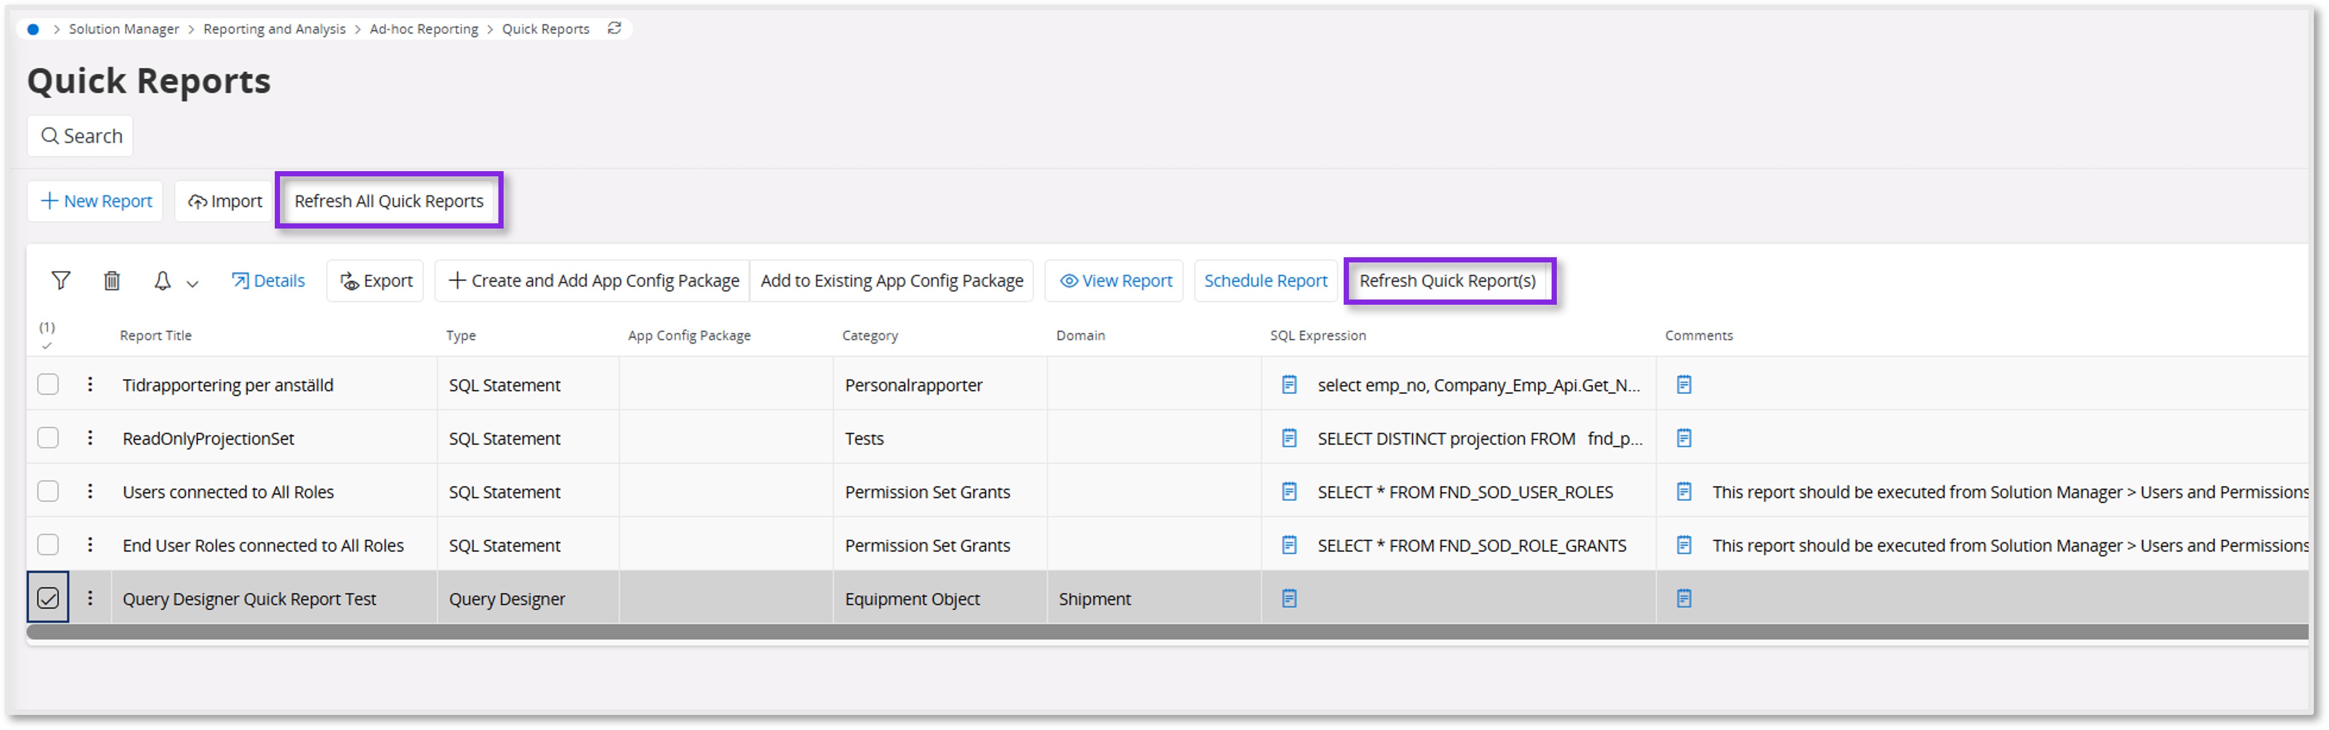Click the Search field
The image size is (2329, 730).
(x=80, y=136)
